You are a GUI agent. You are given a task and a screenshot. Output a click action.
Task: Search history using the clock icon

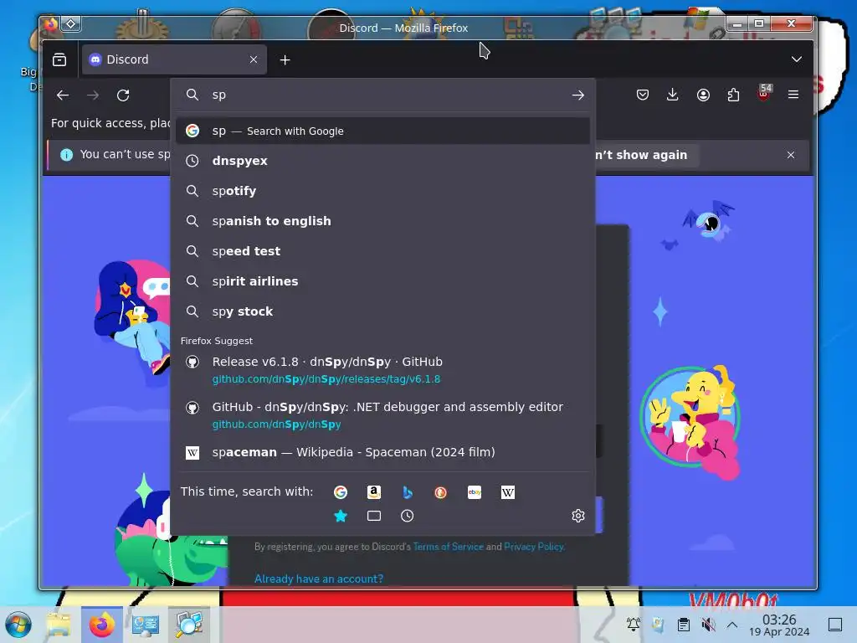click(x=408, y=516)
